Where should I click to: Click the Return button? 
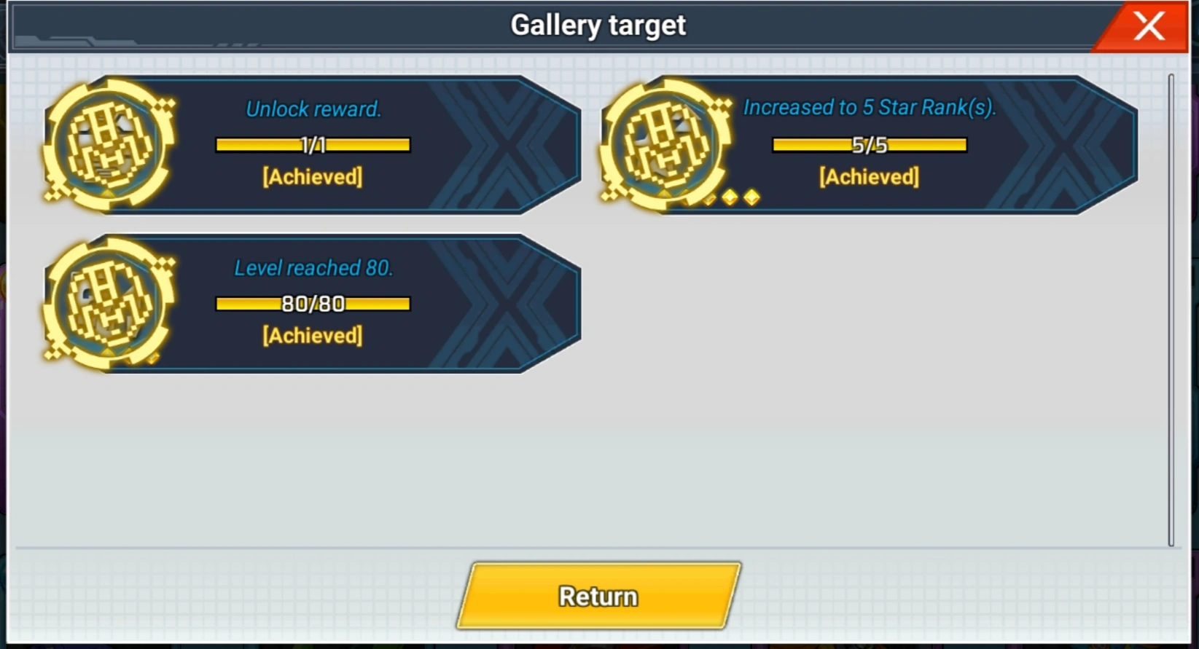click(598, 596)
